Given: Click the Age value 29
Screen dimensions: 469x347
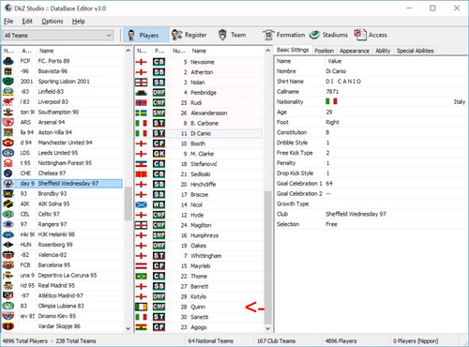Looking at the screenshot, I should tap(329, 112).
